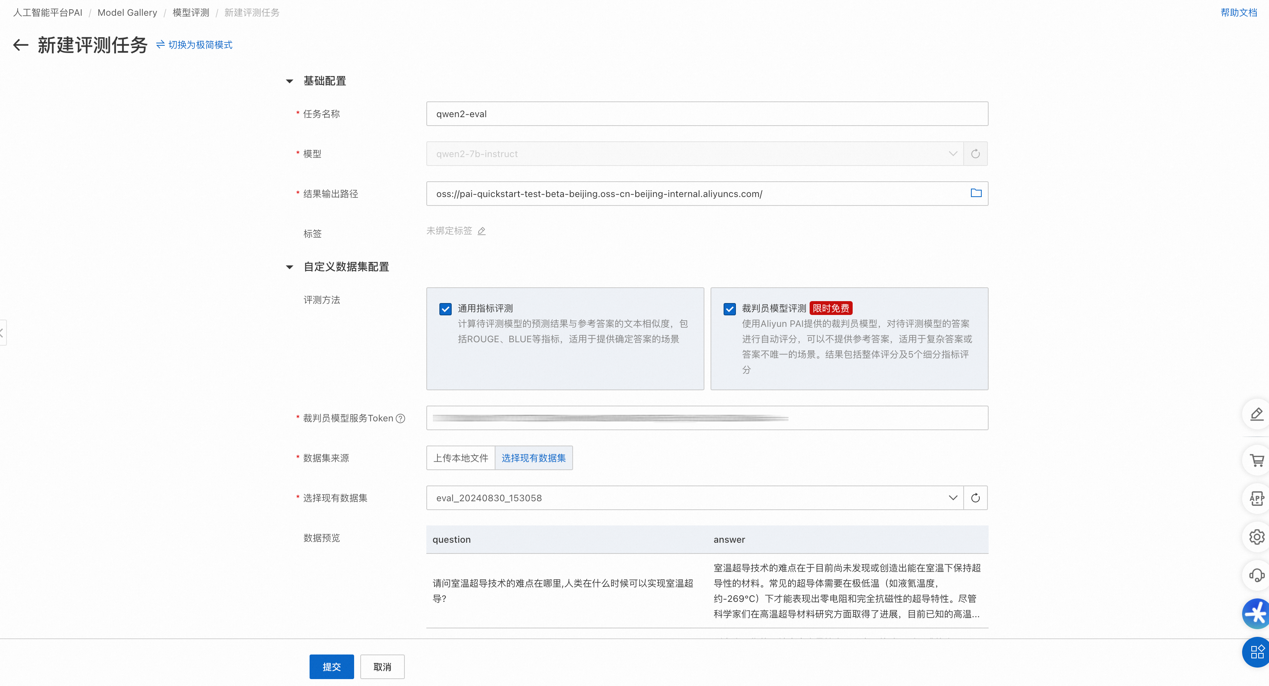Refresh the 模型 model list
Image resolution: width=1269 pixels, height=686 pixels.
976,154
